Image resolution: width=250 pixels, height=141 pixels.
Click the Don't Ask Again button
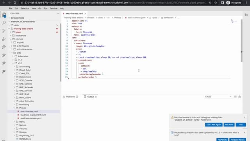pos(214,125)
